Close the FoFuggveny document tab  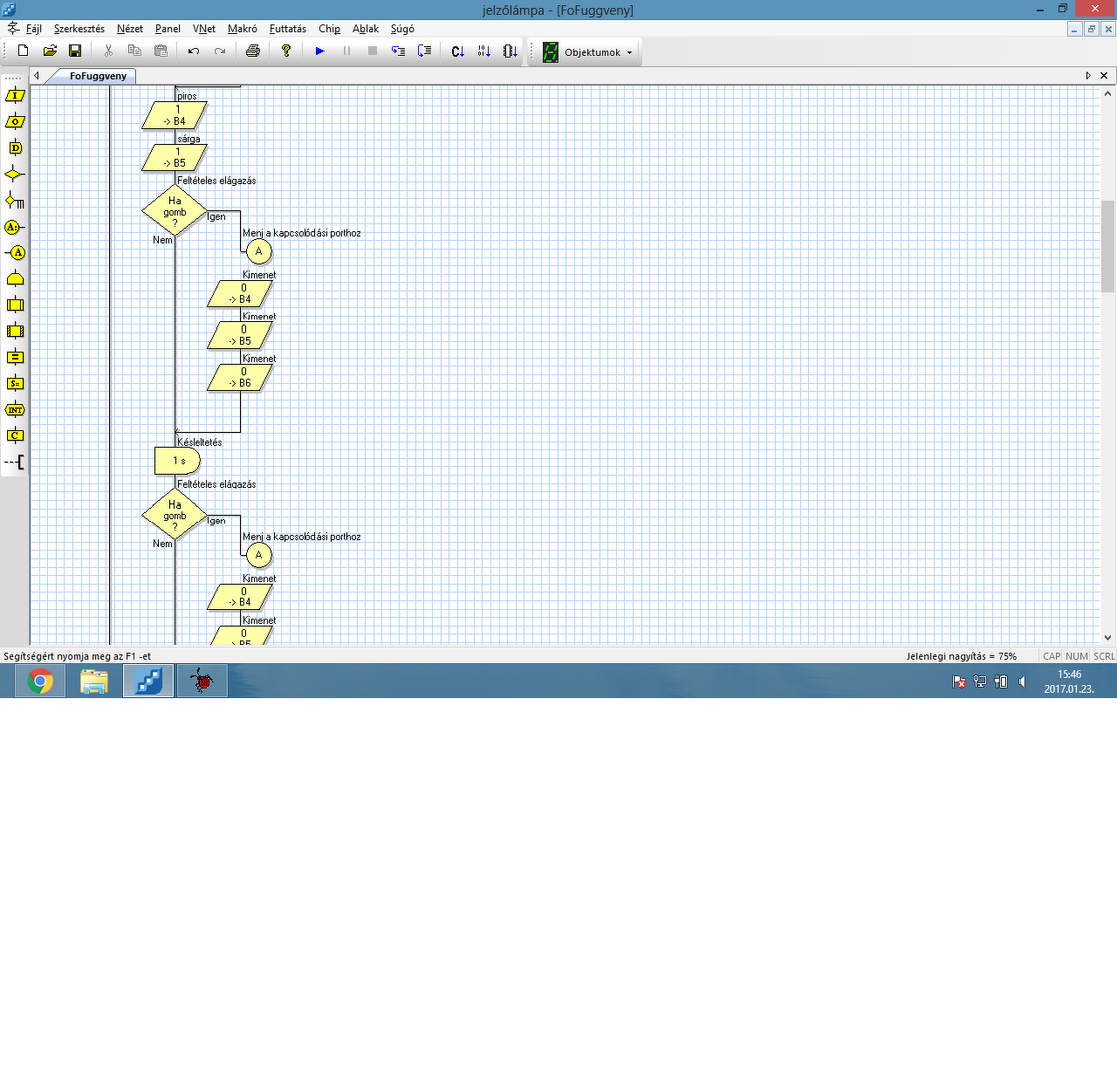(1104, 76)
